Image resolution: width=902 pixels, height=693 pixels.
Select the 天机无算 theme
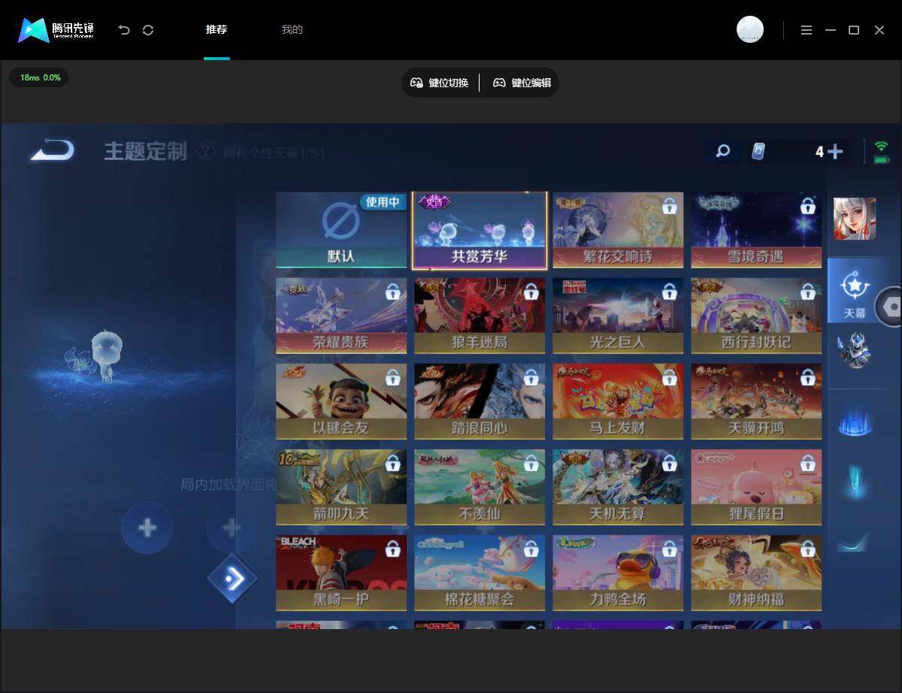point(618,487)
